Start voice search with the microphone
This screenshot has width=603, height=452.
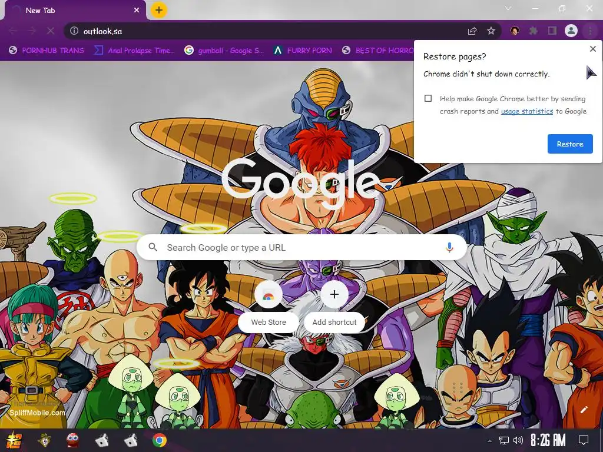449,247
